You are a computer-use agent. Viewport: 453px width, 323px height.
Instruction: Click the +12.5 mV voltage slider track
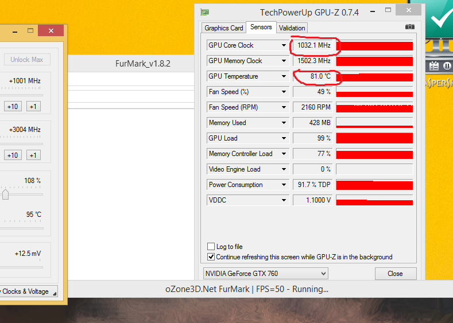click(x=22, y=267)
